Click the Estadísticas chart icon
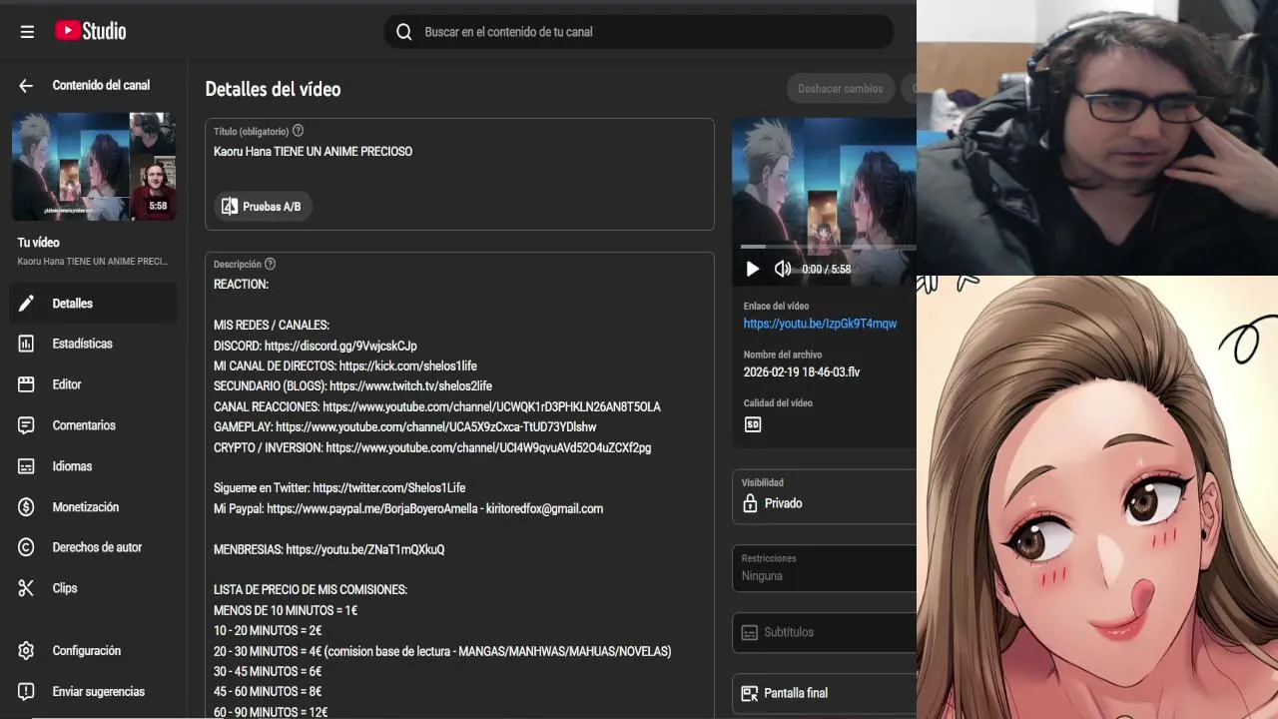1278x719 pixels. (27, 344)
